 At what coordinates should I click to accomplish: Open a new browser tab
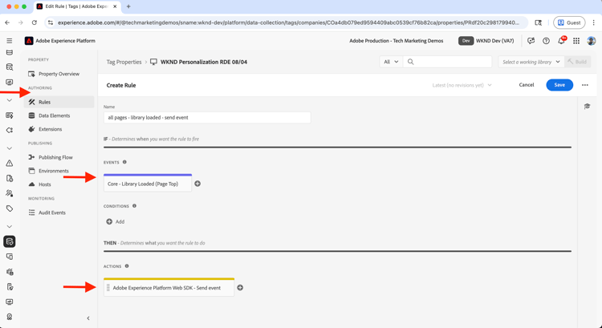[x=128, y=6]
